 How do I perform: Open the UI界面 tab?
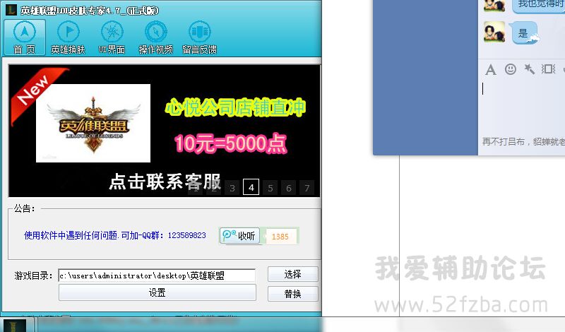112,37
